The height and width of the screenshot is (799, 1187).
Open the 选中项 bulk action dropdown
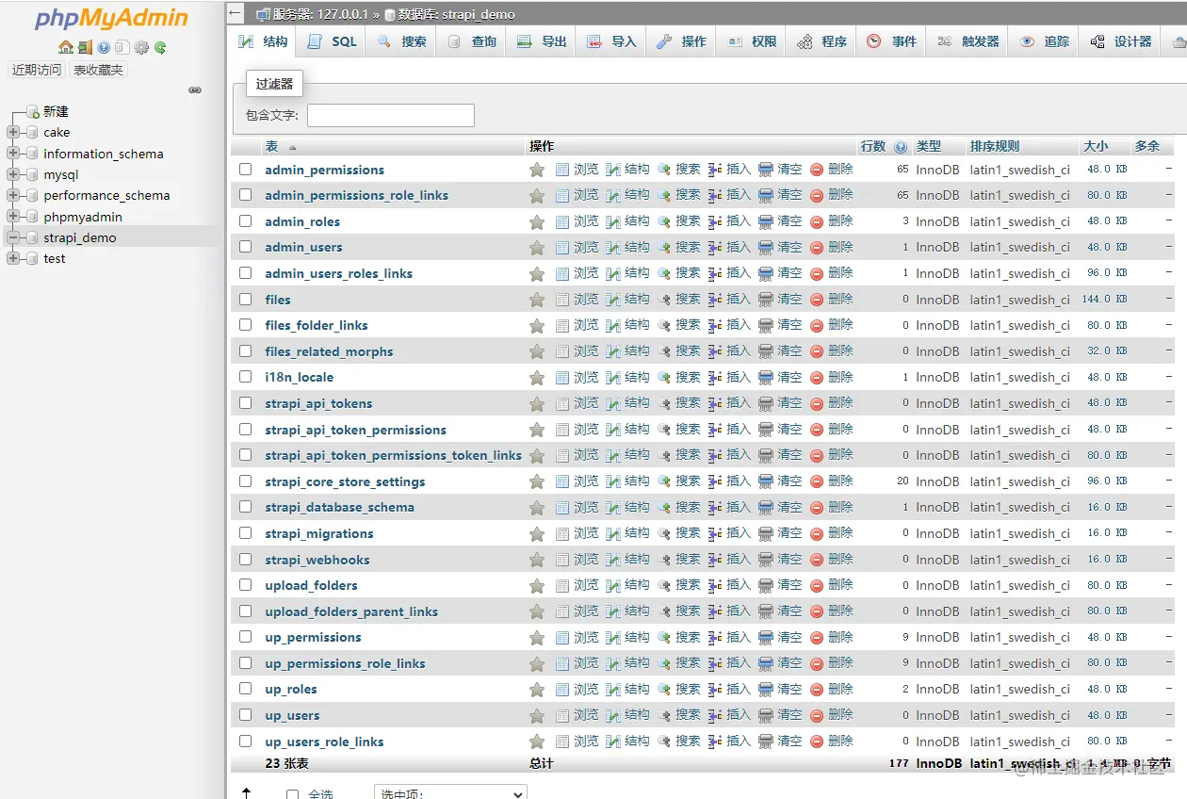click(x=450, y=792)
